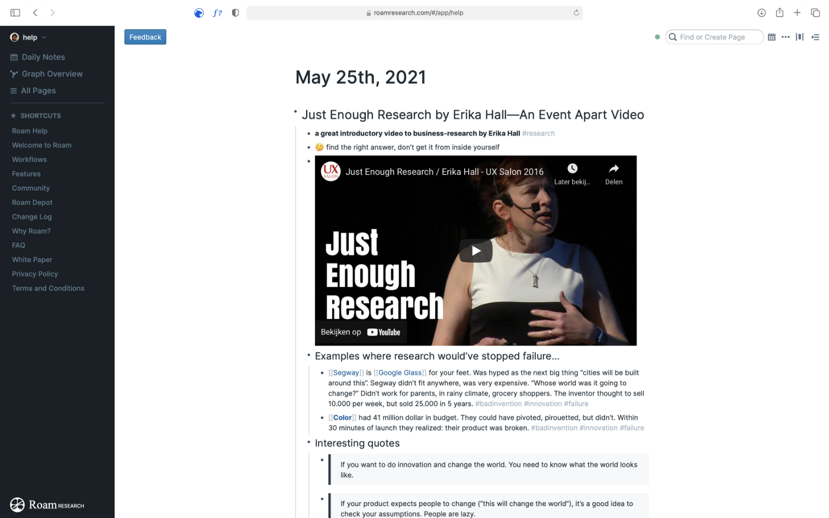Go forward with the browser forward arrow
The image size is (829, 518).
52,12
